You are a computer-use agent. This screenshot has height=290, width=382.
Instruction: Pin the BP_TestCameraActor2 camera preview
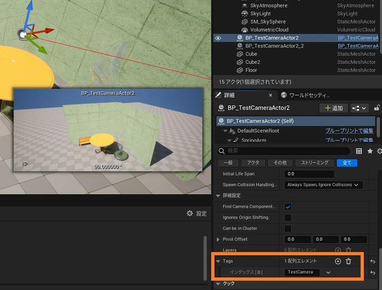(25, 164)
